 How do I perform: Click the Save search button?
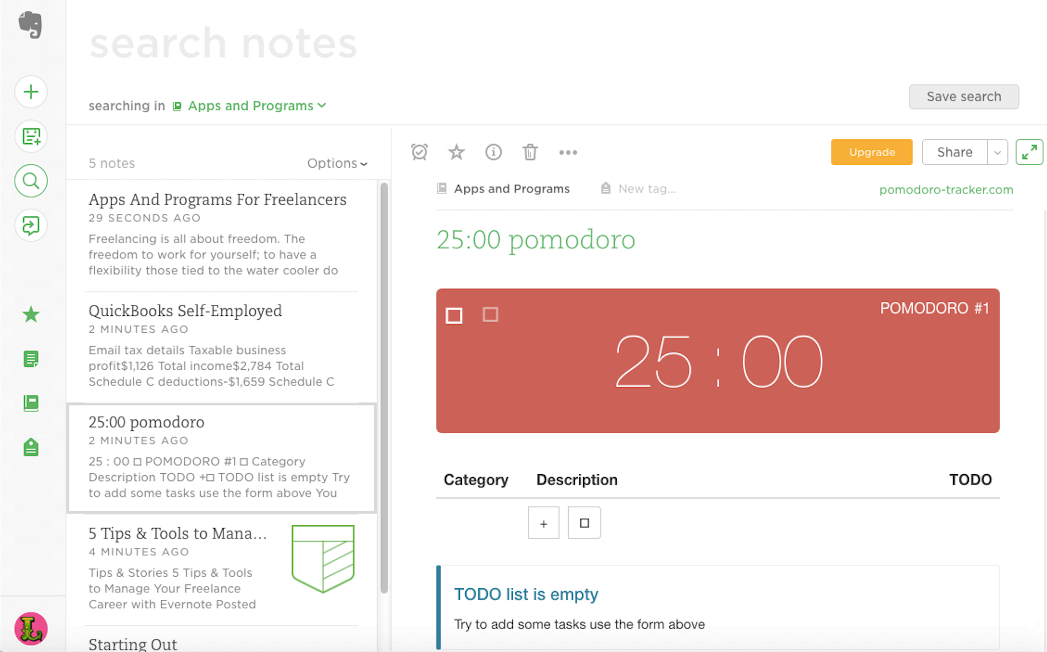[x=963, y=96]
